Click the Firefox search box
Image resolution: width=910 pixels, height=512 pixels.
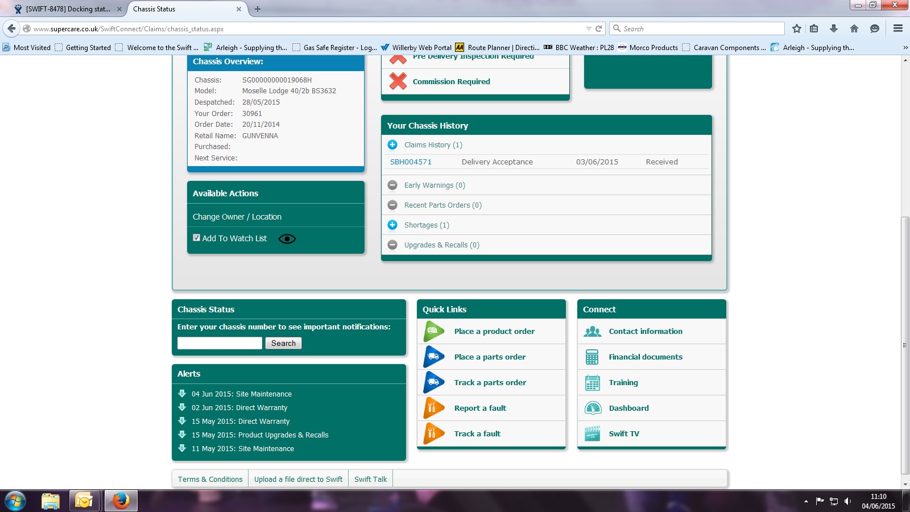697,28
